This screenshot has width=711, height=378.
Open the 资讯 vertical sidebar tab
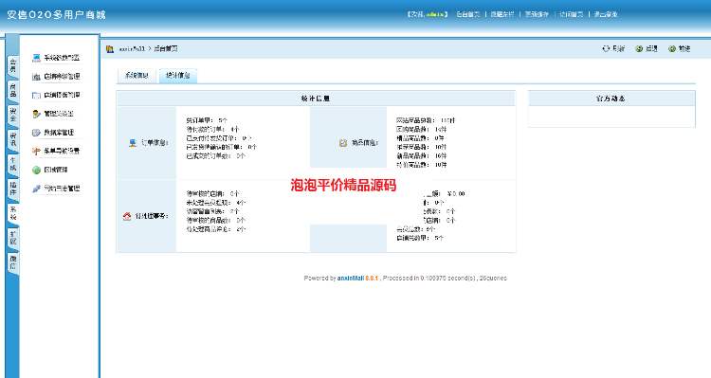pos(12,139)
